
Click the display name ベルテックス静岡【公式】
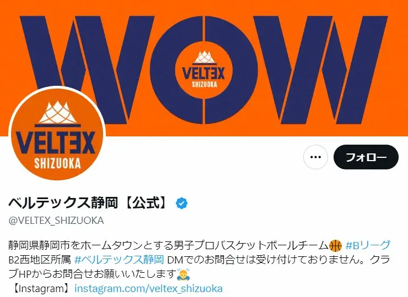88,203
